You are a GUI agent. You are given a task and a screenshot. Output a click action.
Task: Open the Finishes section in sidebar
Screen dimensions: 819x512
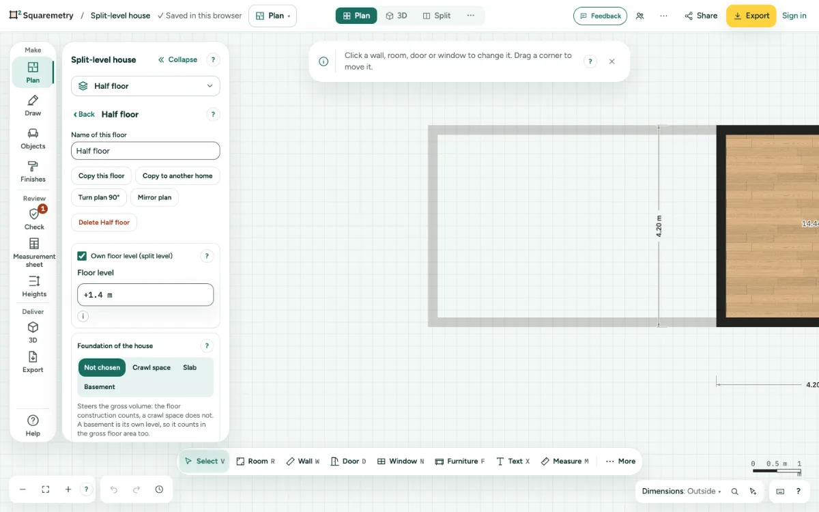pyautogui.click(x=33, y=172)
